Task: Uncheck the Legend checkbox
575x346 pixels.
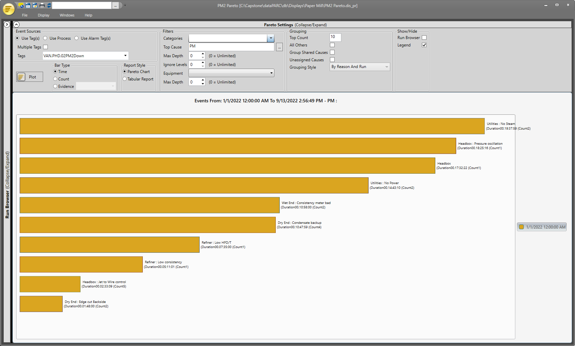Action: click(424, 45)
